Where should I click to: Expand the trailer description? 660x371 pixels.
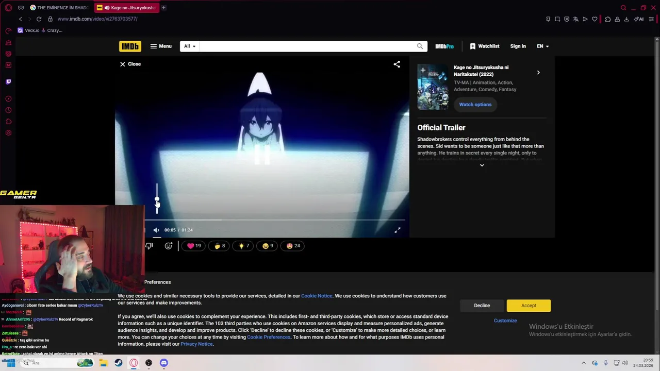point(482,165)
